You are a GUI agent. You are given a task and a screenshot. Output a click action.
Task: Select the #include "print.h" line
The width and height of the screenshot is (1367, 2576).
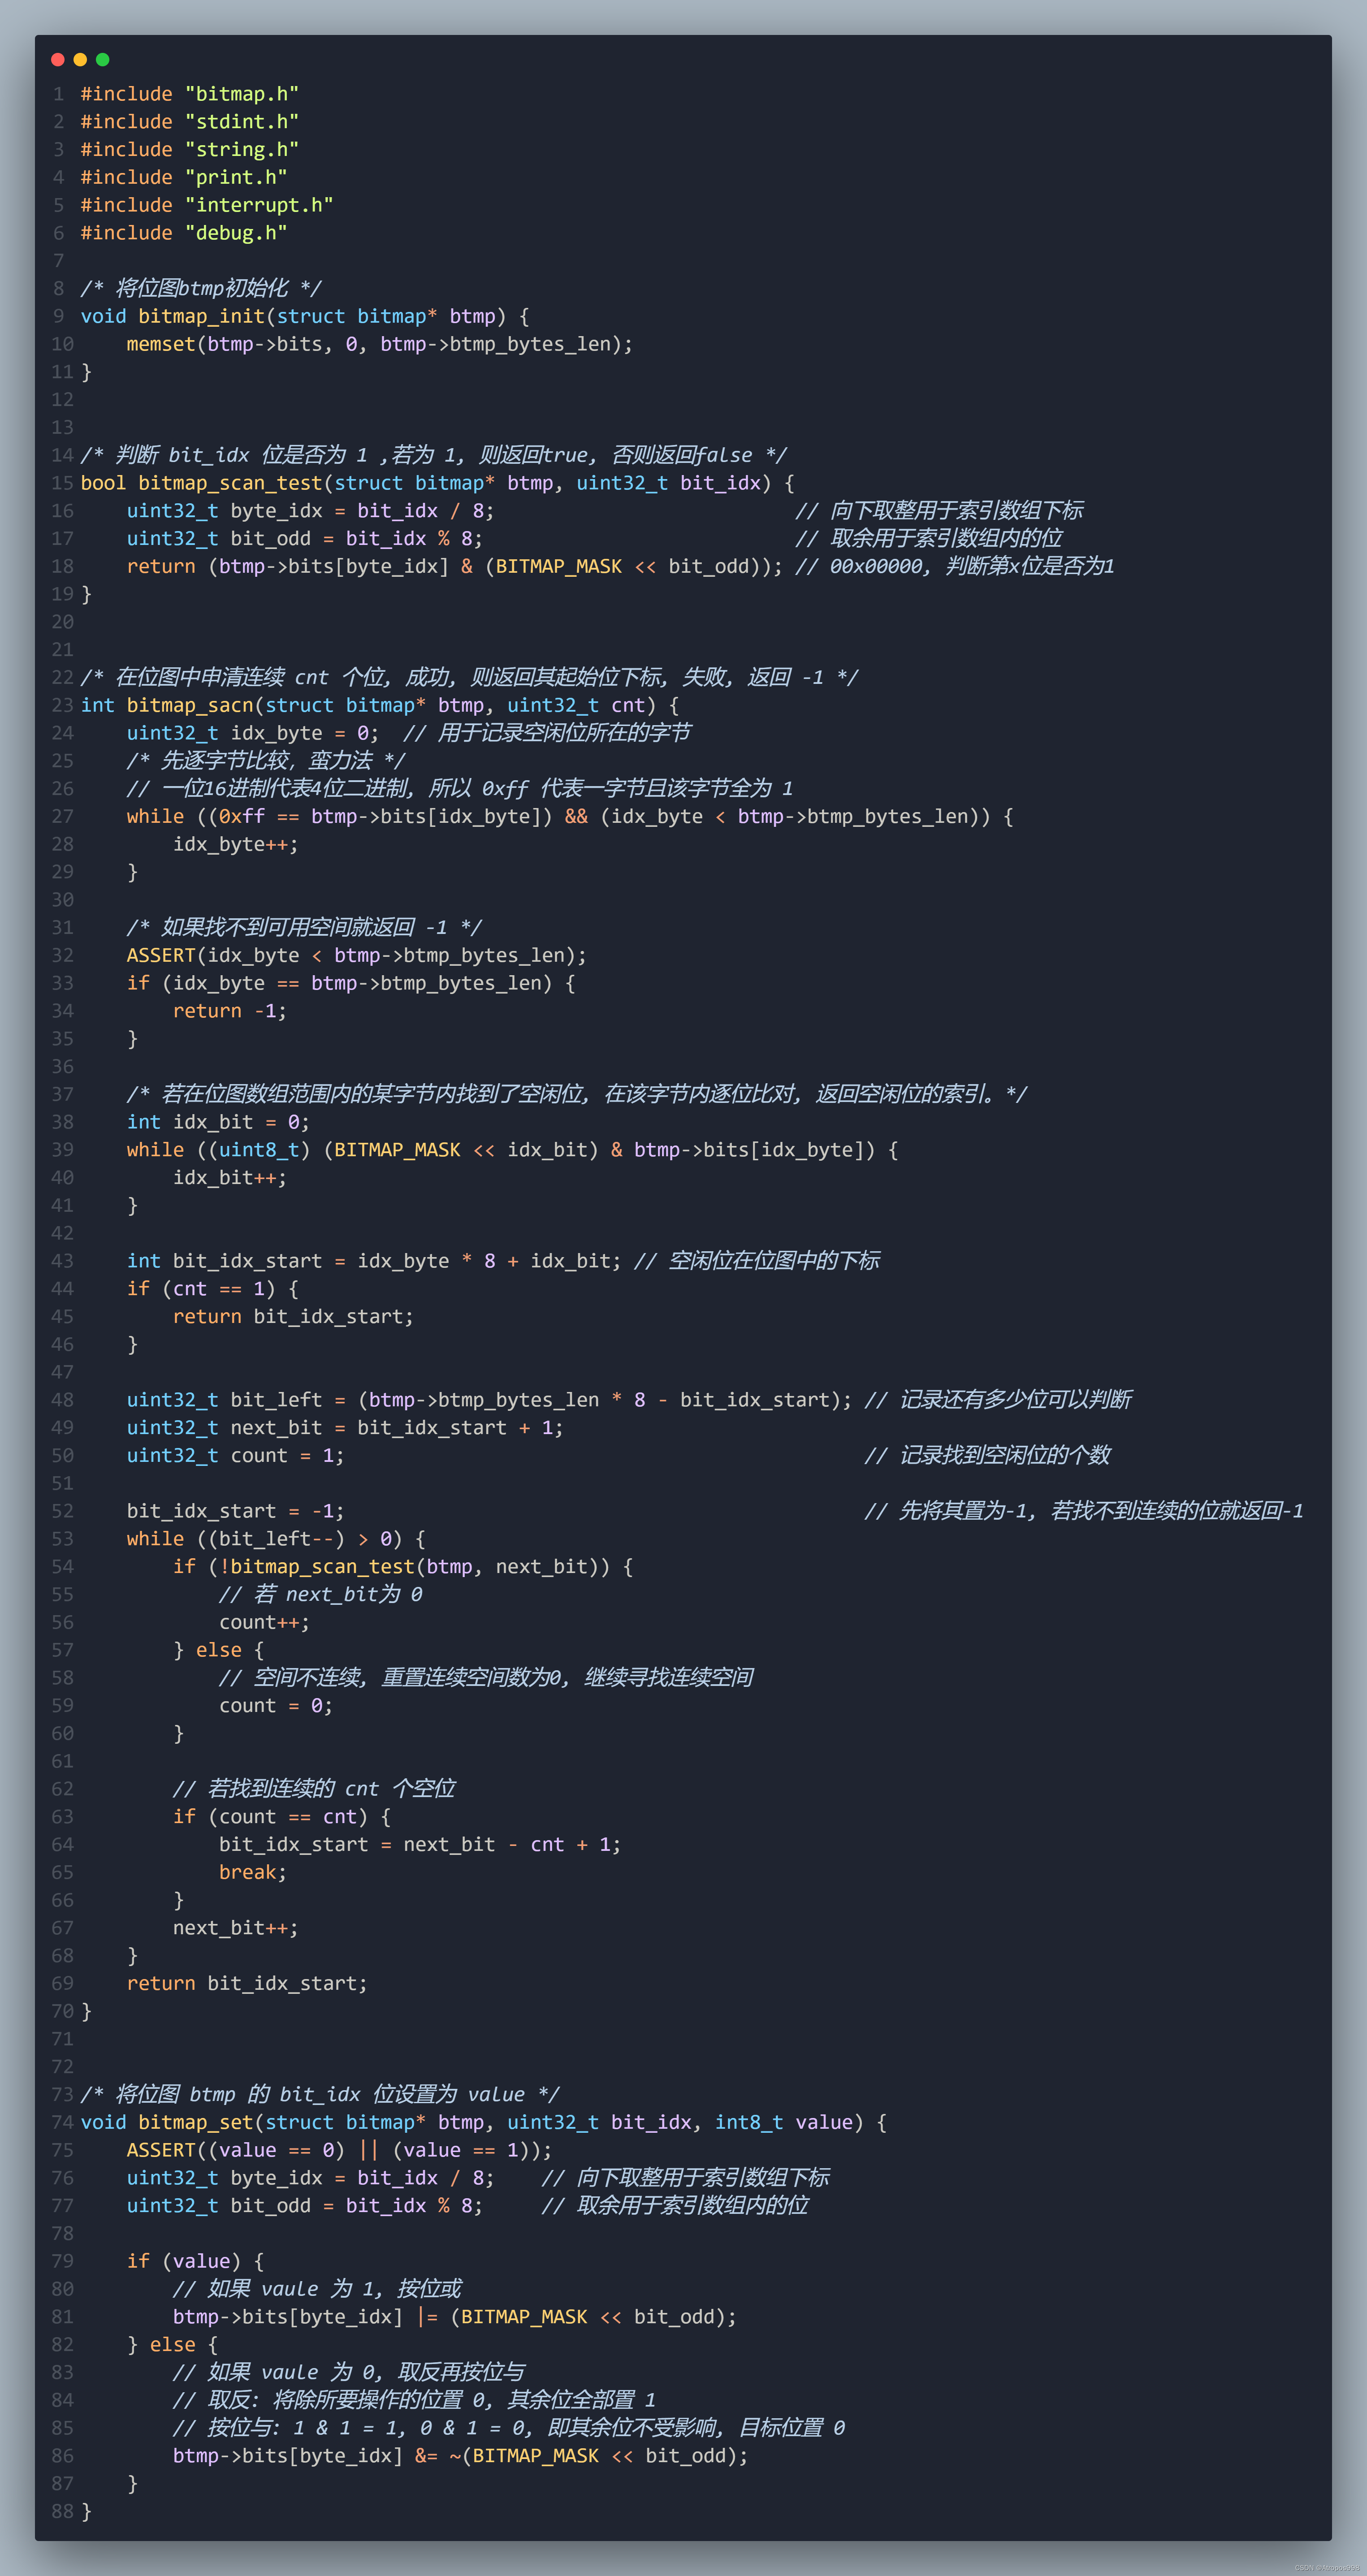coord(184,177)
